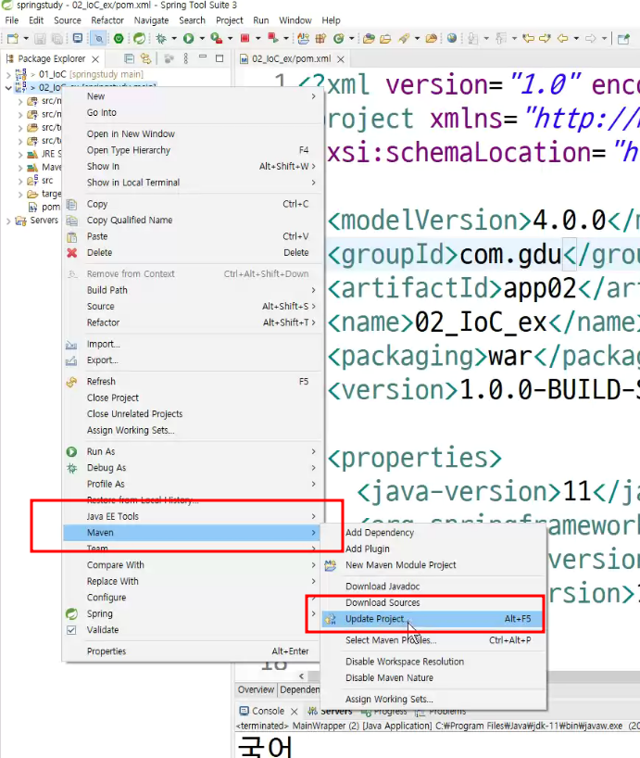Select New Maven Module Project
This screenshot has width=640, height=758.
point(433,564)
